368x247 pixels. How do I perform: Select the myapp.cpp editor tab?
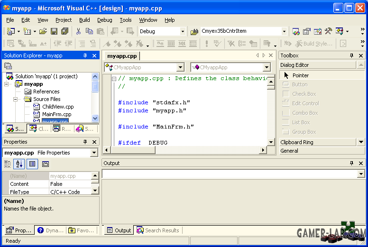click(122, 56)
